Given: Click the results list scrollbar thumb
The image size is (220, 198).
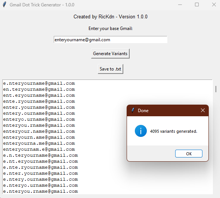Looking at the screenshot, I should [x=216, y=89].
